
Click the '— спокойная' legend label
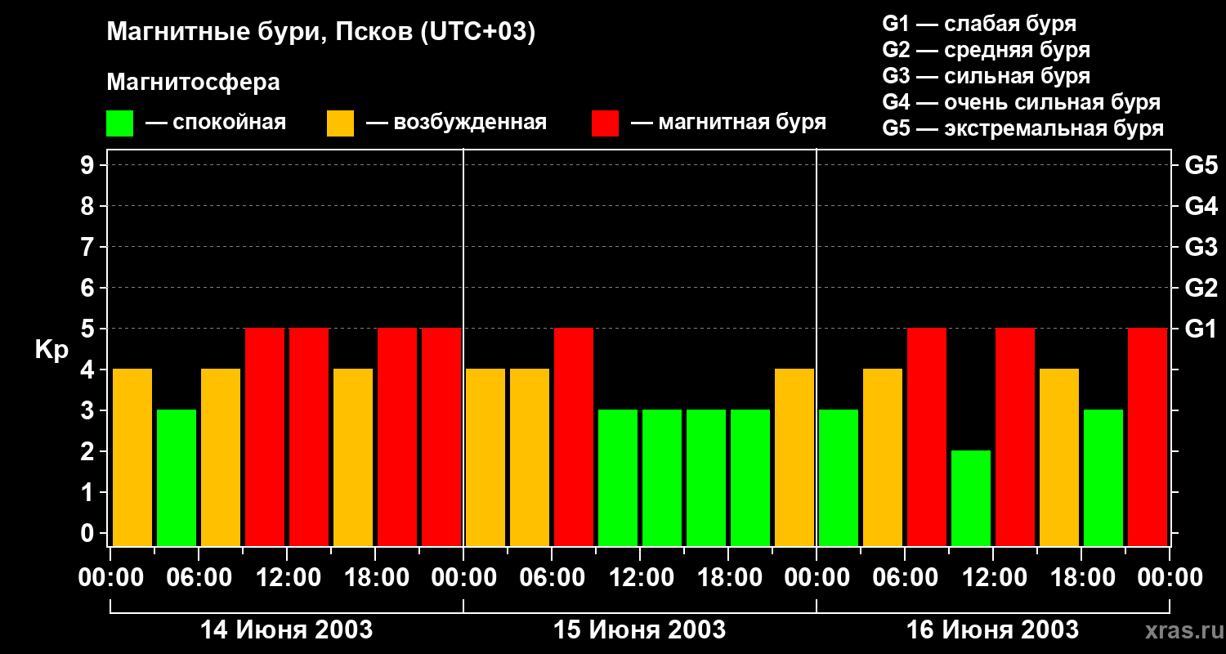[x=216, y=123]
